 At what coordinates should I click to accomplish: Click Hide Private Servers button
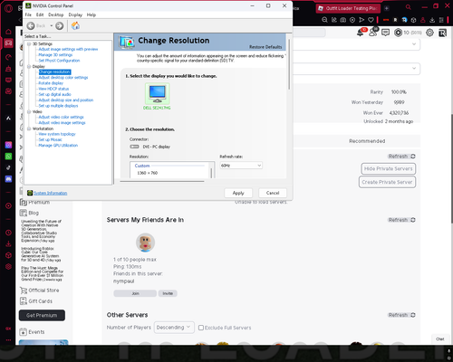tap(389, 168)
